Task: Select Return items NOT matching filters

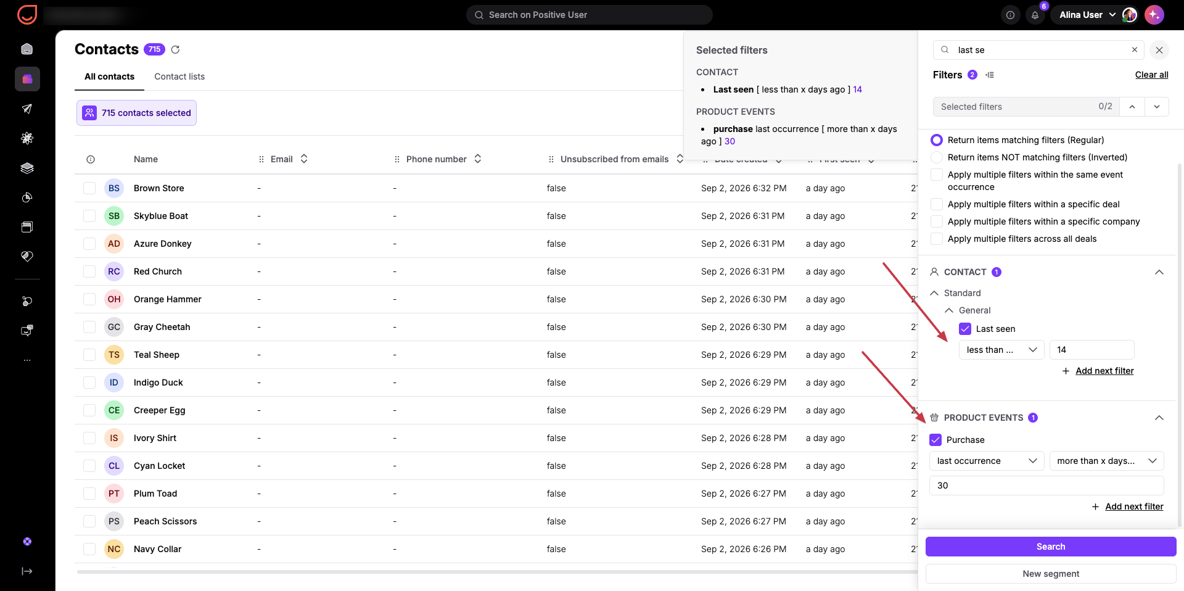Action: pyautogui.click(x=937, y=157)
